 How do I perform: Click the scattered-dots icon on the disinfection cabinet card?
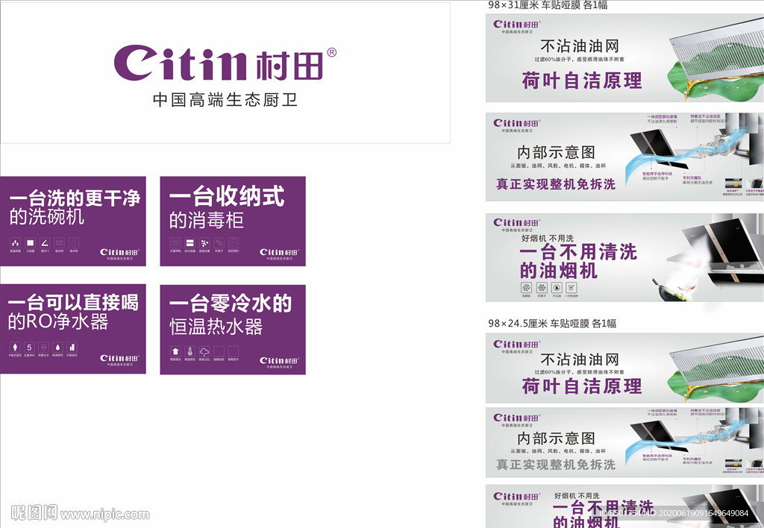(204, 242)
